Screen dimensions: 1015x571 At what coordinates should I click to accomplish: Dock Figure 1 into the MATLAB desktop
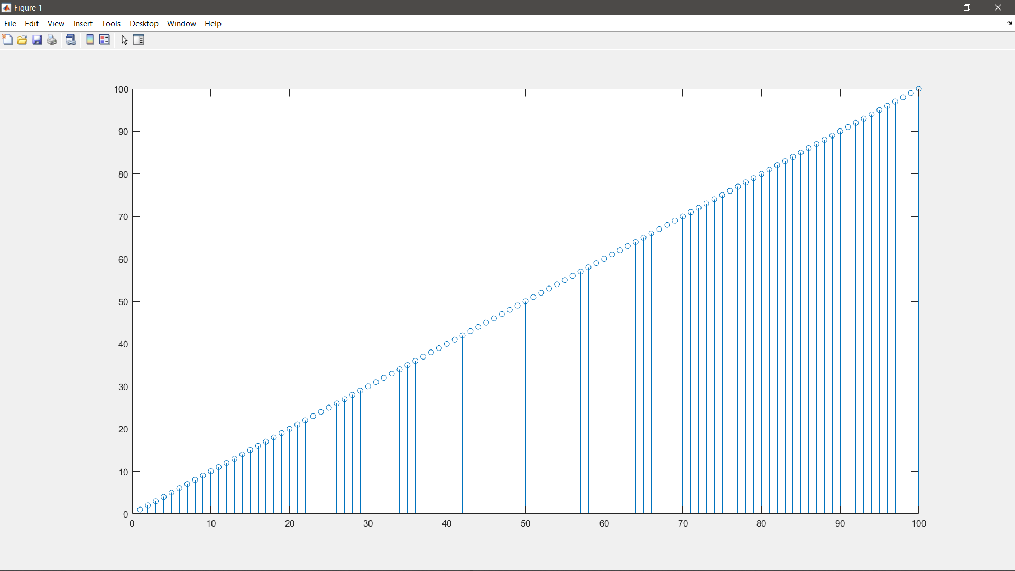coord(1009,23)
